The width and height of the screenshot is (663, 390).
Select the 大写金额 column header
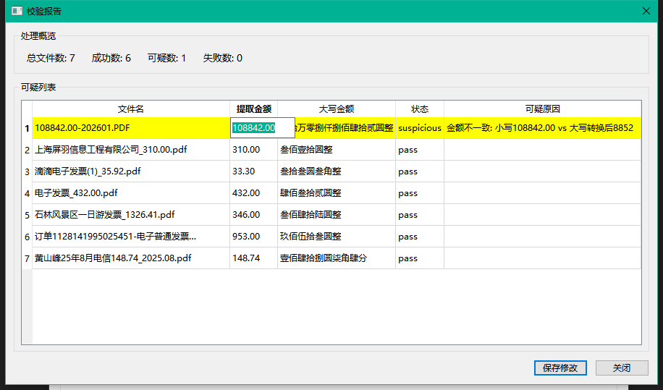coord(337,109)
